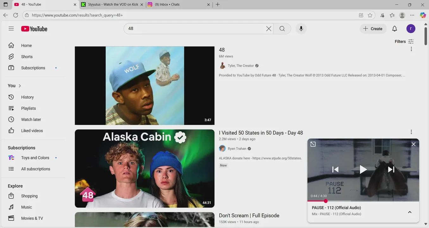Image resolution: width=429 pixels, height=228 pixels.
Task: Click the magnifying glass search button
Action: [282, 28]
